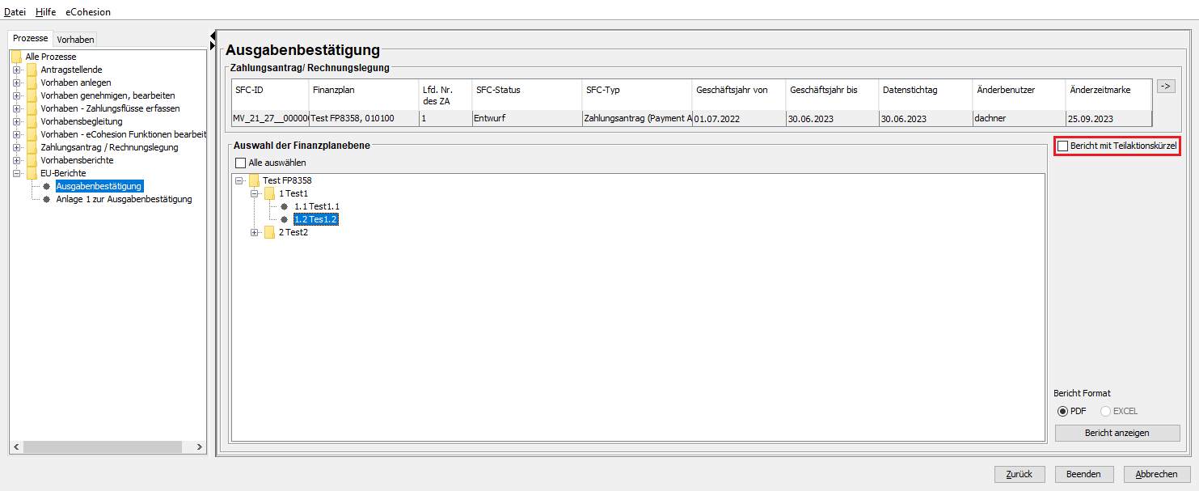Click the Vorhaben anlegen folder icon
Image resolution: width=1199 pixels, height=491 pixels.
coord(32,83)
